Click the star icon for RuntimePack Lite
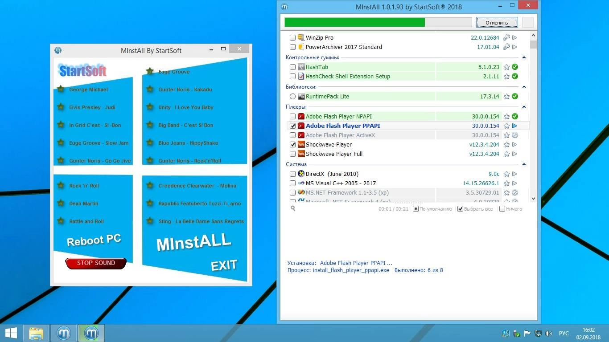The height and width of the screenshot is (342, 609). (506, 97)
